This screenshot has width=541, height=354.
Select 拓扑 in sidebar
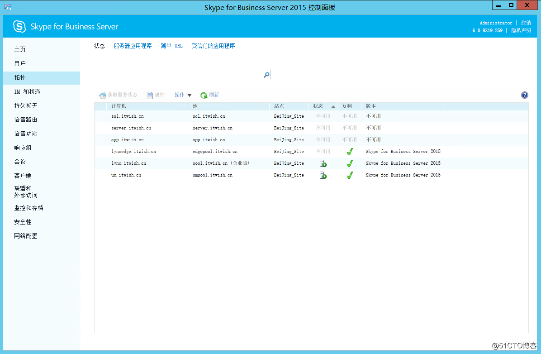tap(42, 78)
